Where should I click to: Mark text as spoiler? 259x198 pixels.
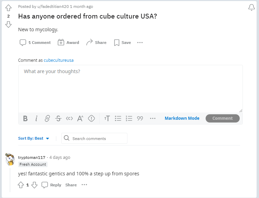(91, 118)
